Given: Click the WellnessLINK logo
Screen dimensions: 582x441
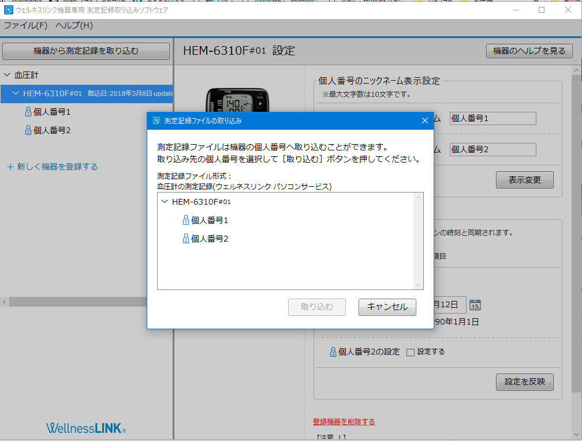Looking at the screenshot, I should tap(85, 428).
